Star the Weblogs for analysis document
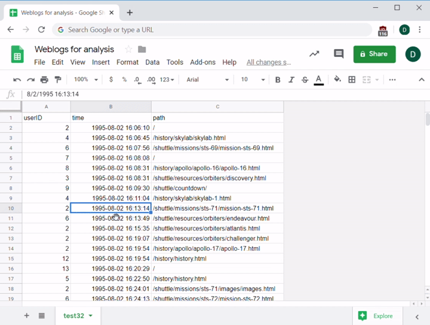The height and width of the screenshot is (325, 430). [x=128, y=49]
